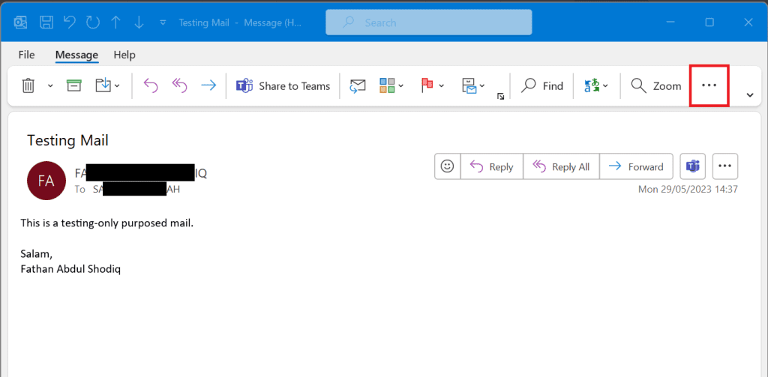Go to previous item with up arrow
Viewport: 768px width, 377px height.
pos(115,22)
